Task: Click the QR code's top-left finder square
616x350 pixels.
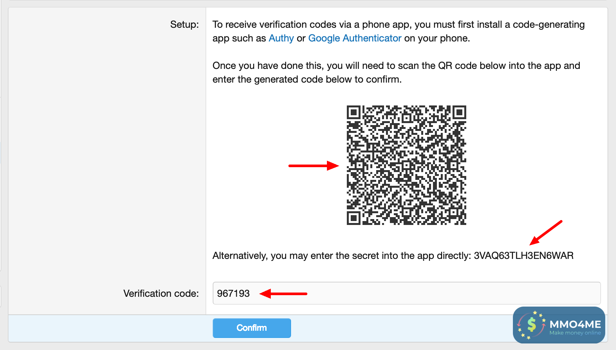Action: (x=353, y=112)
